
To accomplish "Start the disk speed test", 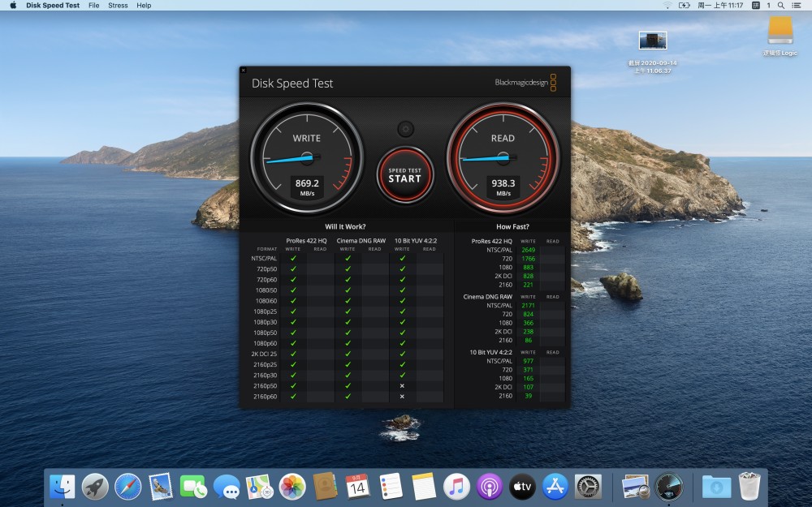I will pos(405,175).
